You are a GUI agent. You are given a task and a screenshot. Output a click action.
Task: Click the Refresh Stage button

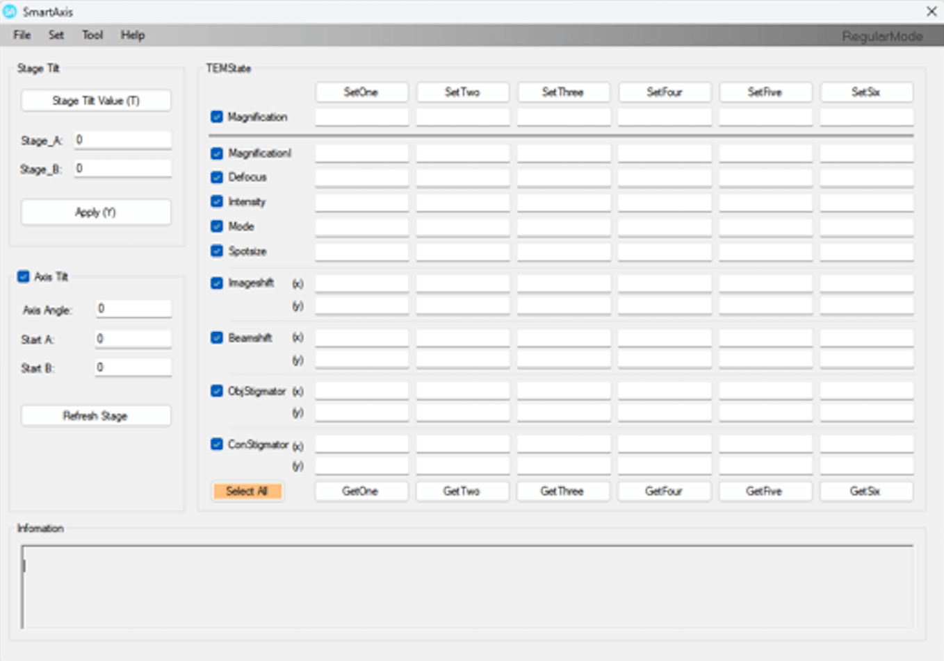(x=96, y=416)
